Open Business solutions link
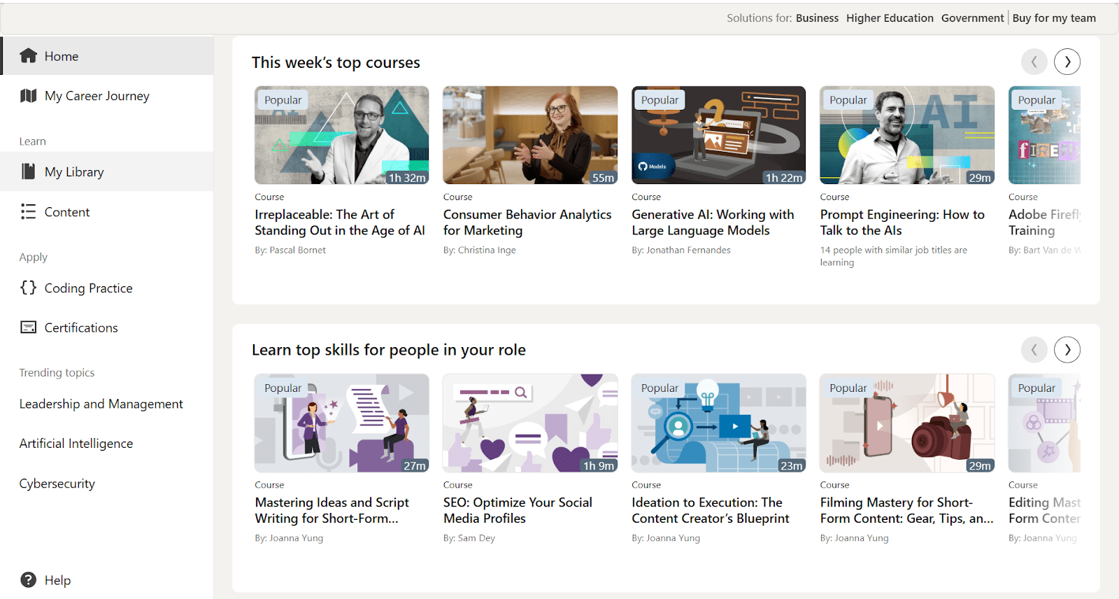Viewport: 1119px width, 599px height. [817, 18]
